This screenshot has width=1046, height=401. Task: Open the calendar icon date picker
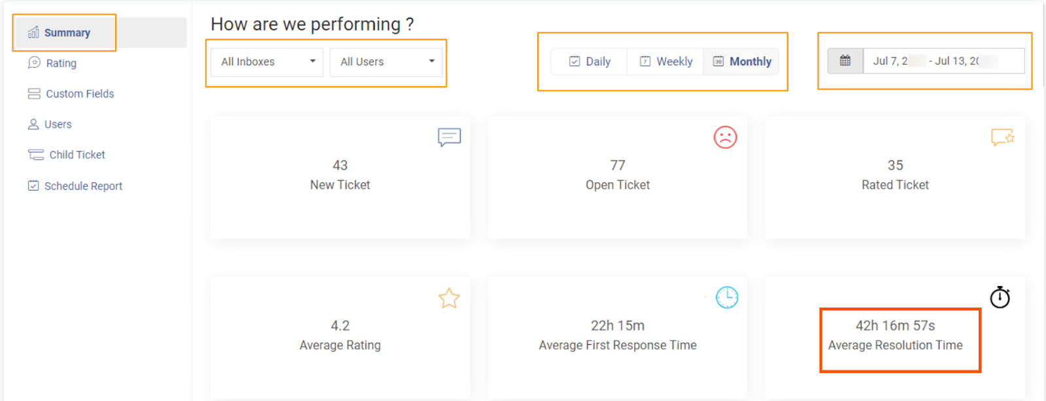[x=845, y=61]
